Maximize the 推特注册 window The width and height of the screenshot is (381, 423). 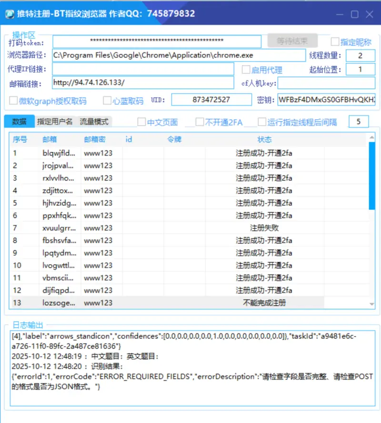[x=355, y=14]
